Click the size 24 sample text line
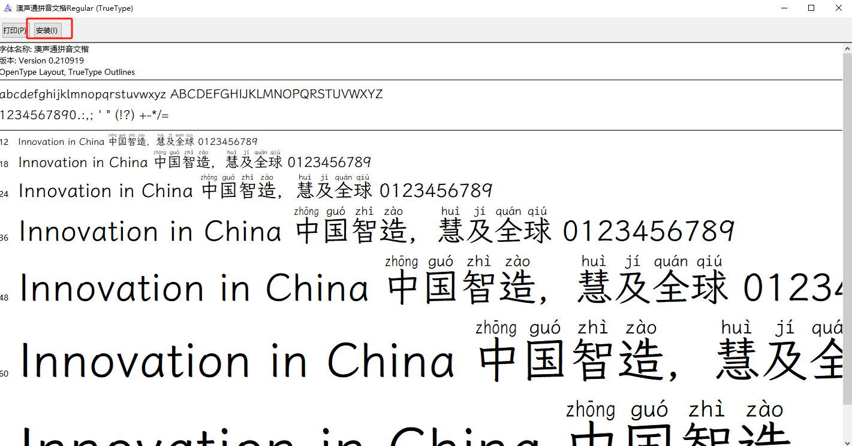The height and width of the screenshot is (446, 852). (255, 187)
